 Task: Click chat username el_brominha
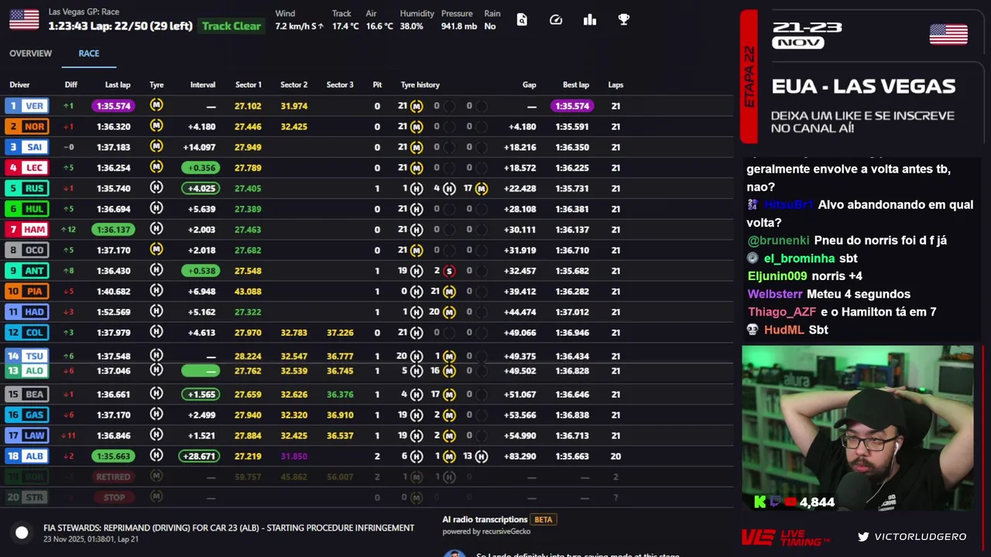[799, 258]
